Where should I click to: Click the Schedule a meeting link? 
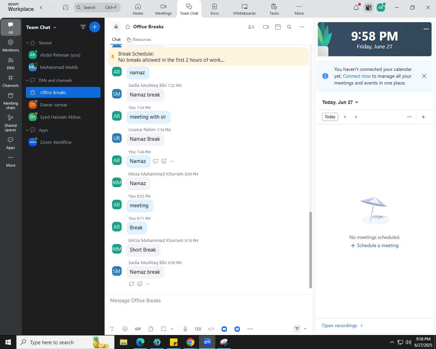375,246
